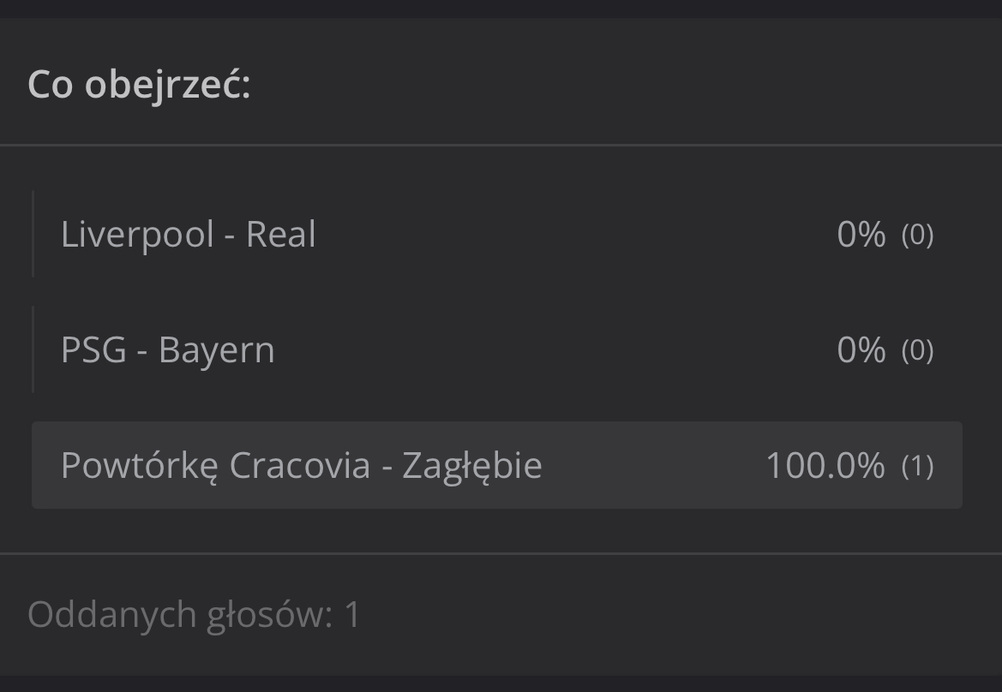Click the word "Bayern" in the second option
The width and height of the screenshot is (1002, 692).
tap(217, 350)
